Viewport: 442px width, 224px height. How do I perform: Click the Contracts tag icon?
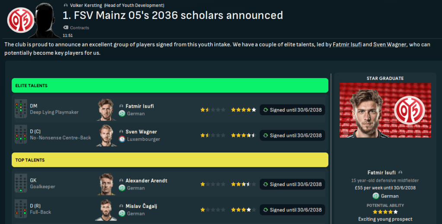click(x=66, y=28)
